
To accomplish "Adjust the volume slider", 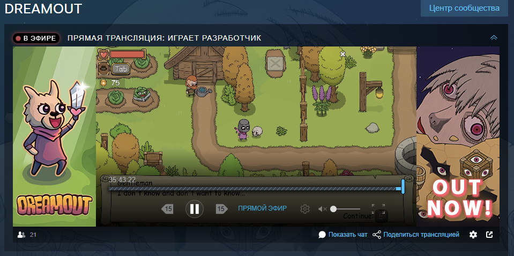I will coord(346,209).
